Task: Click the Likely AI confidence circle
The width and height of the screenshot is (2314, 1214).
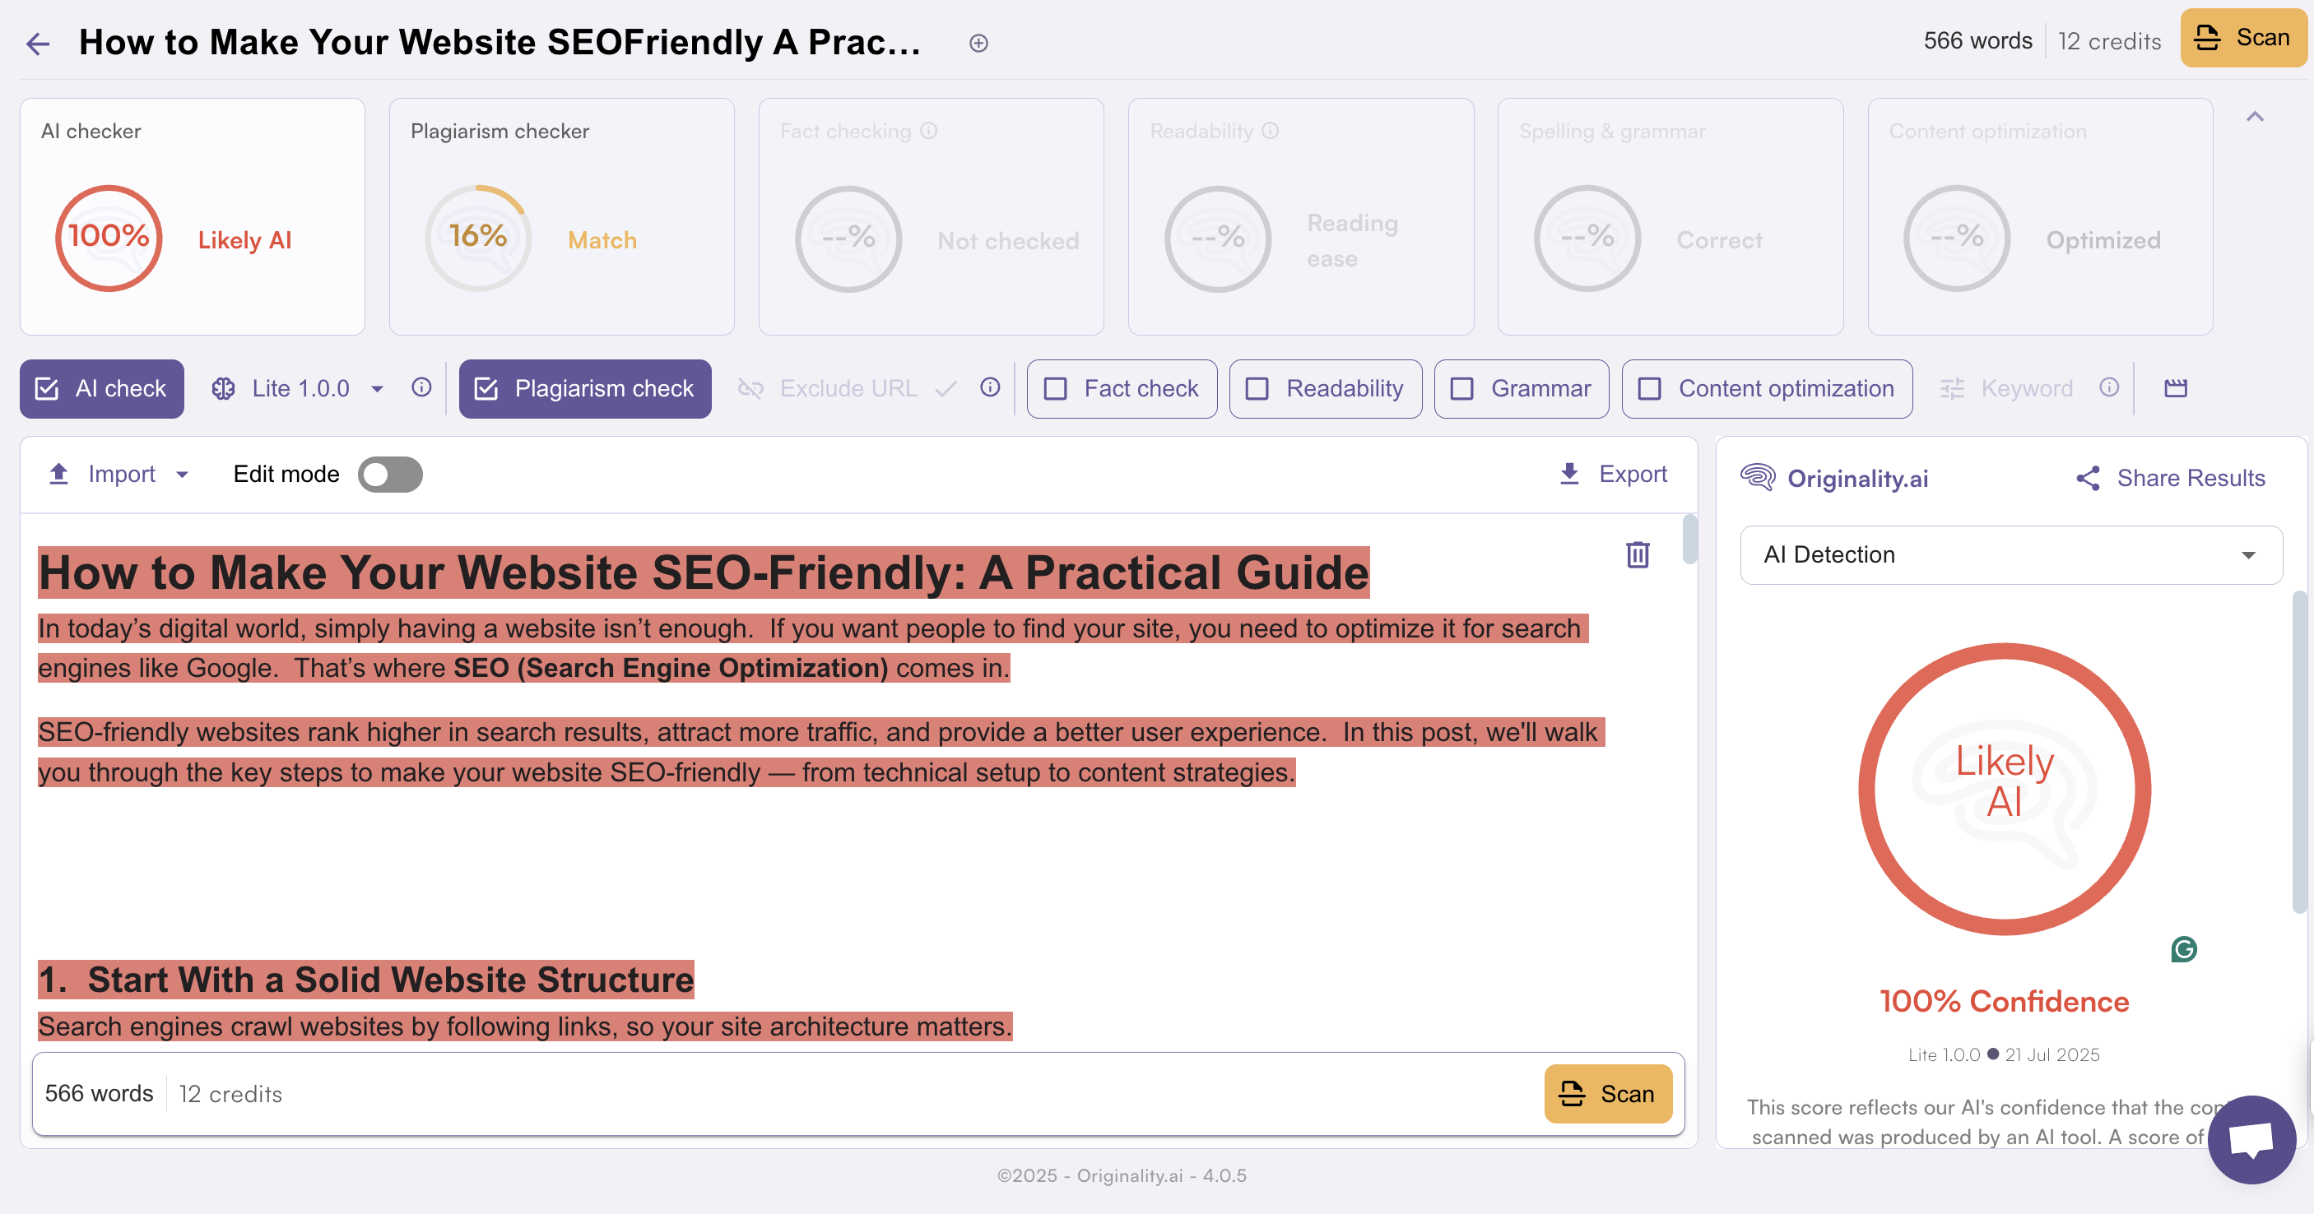Action: pos(2004,789)
